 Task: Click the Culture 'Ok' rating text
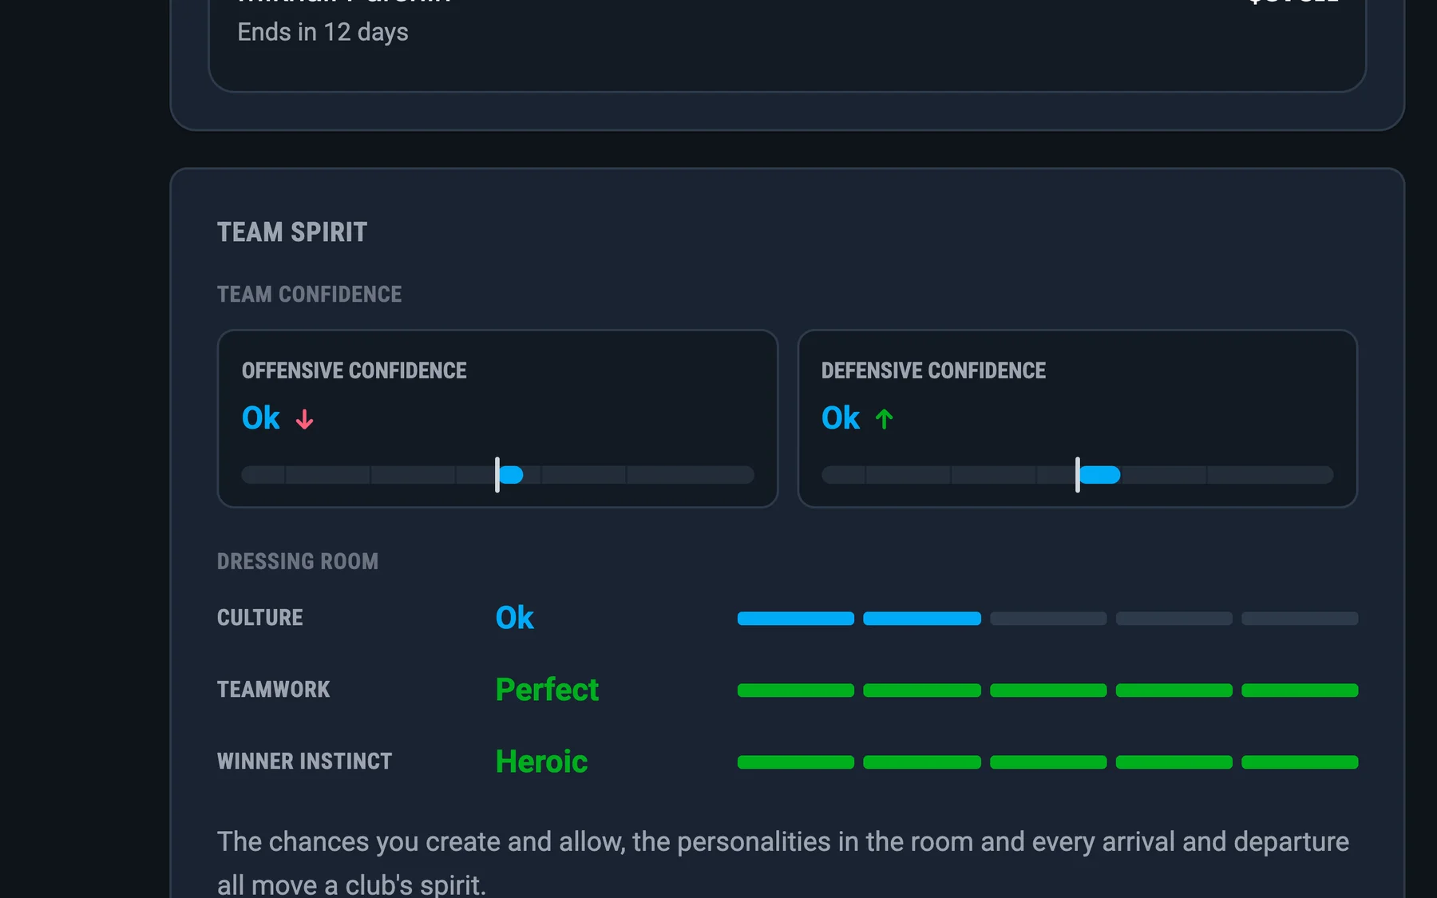click(514, 618)
